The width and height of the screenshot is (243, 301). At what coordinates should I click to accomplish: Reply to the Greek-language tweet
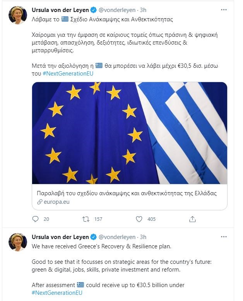coord(36,219)
